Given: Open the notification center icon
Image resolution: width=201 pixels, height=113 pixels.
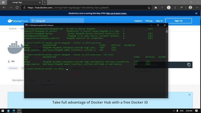Looking at the screenshot, I should click(x=196, y=111).
